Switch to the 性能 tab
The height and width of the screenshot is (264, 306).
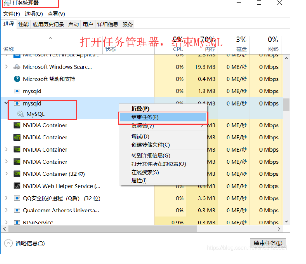(x=23, y=24)
